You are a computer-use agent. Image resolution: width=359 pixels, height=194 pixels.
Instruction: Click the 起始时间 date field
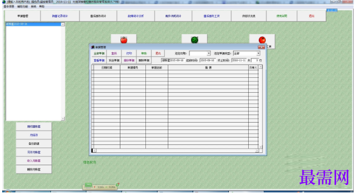(x=207, y=60)
